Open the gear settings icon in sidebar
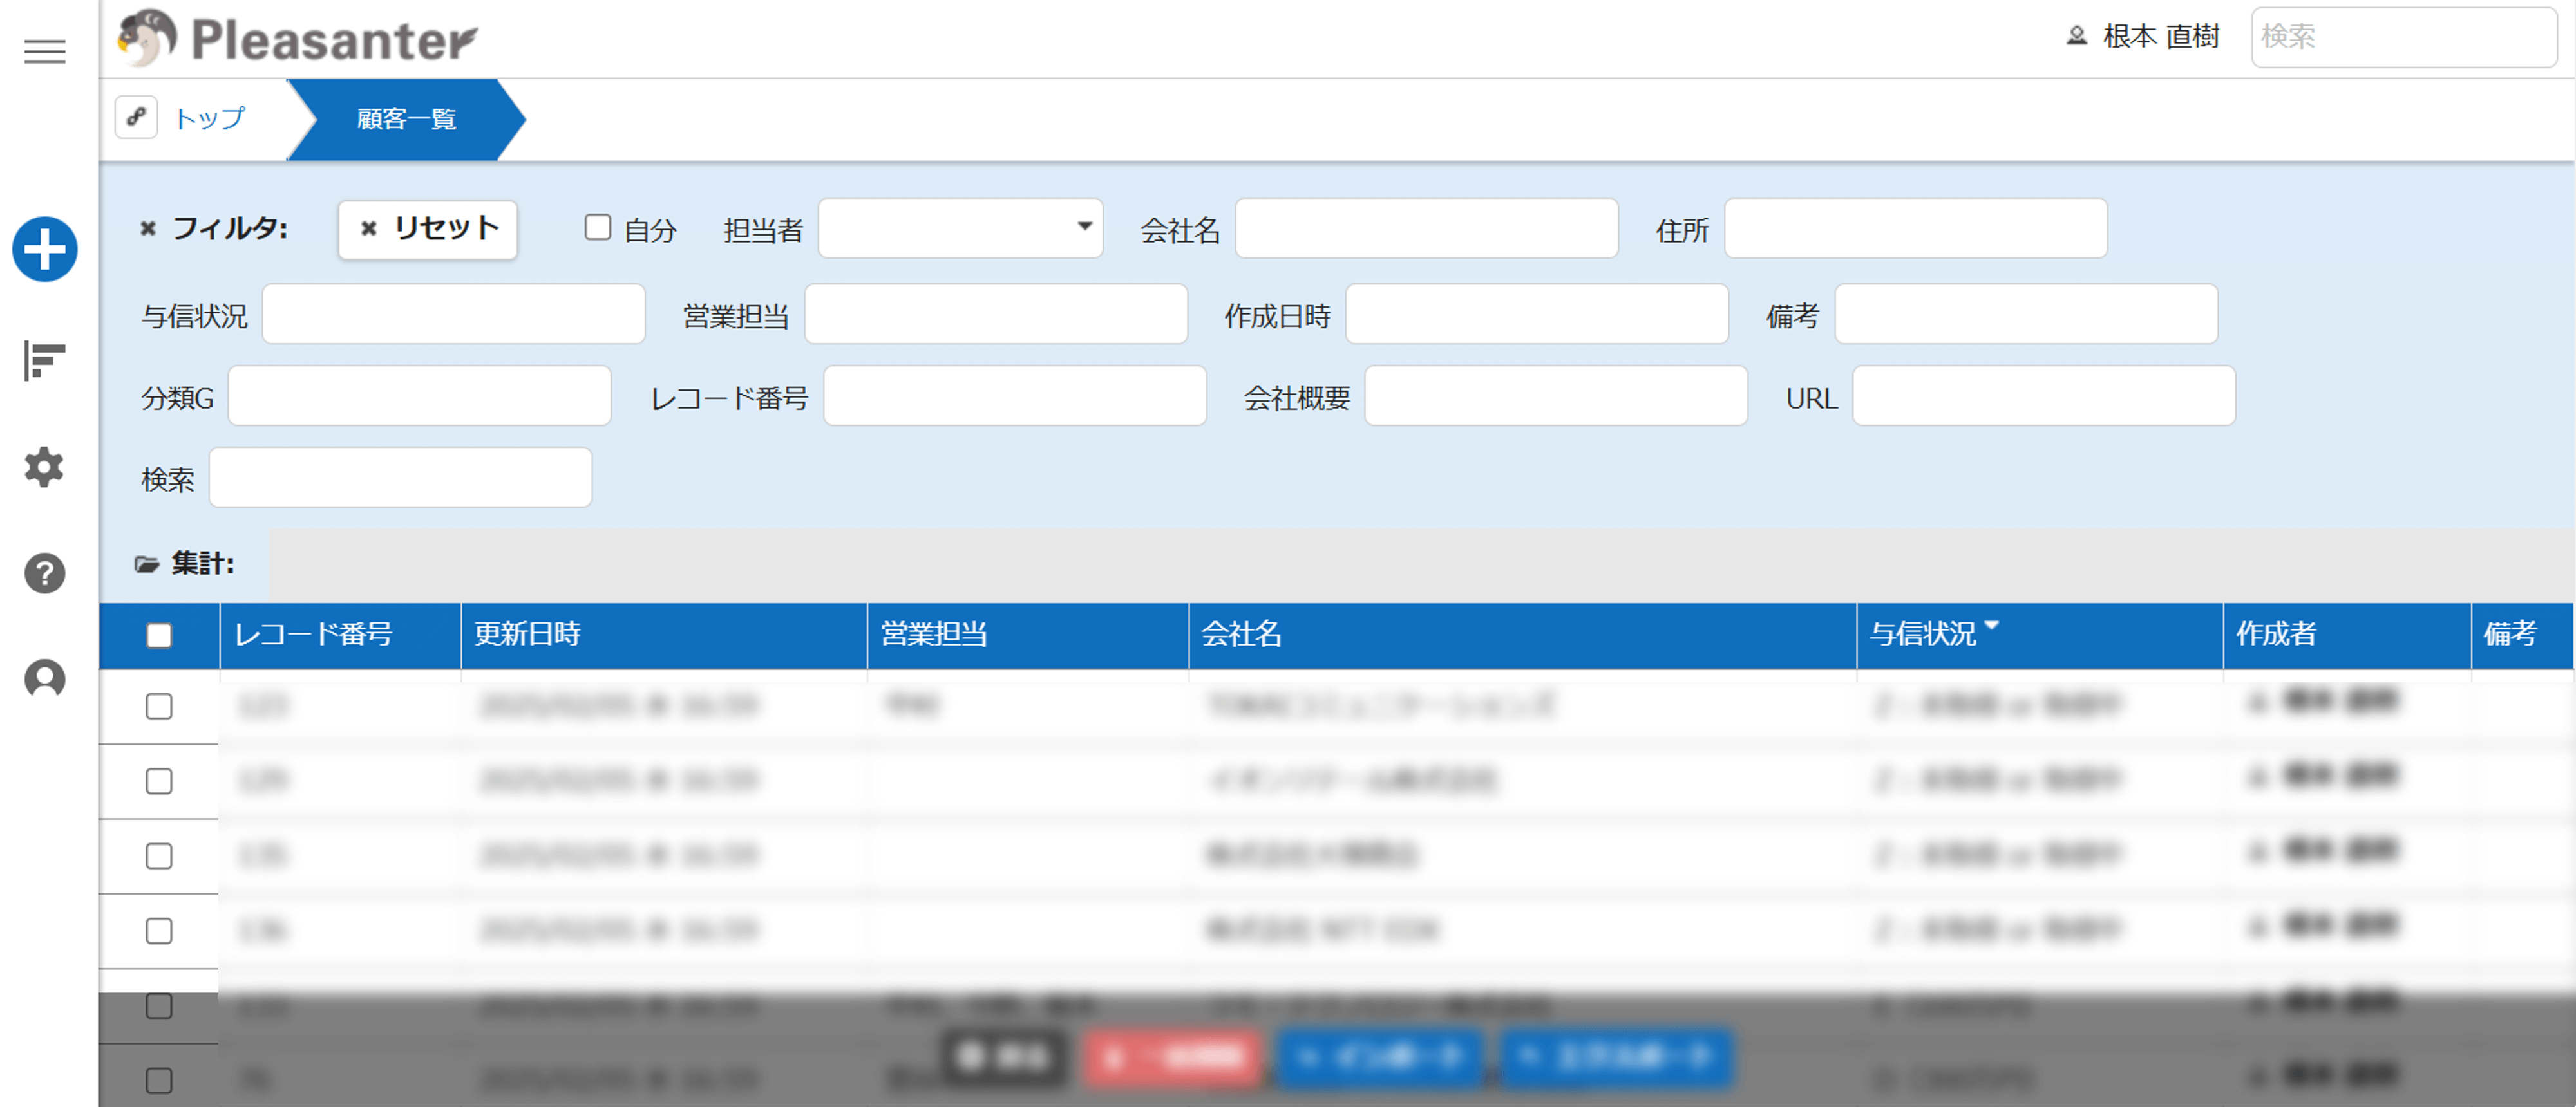The width and height of the screenshot is (2576, 1107). [45, 467]
